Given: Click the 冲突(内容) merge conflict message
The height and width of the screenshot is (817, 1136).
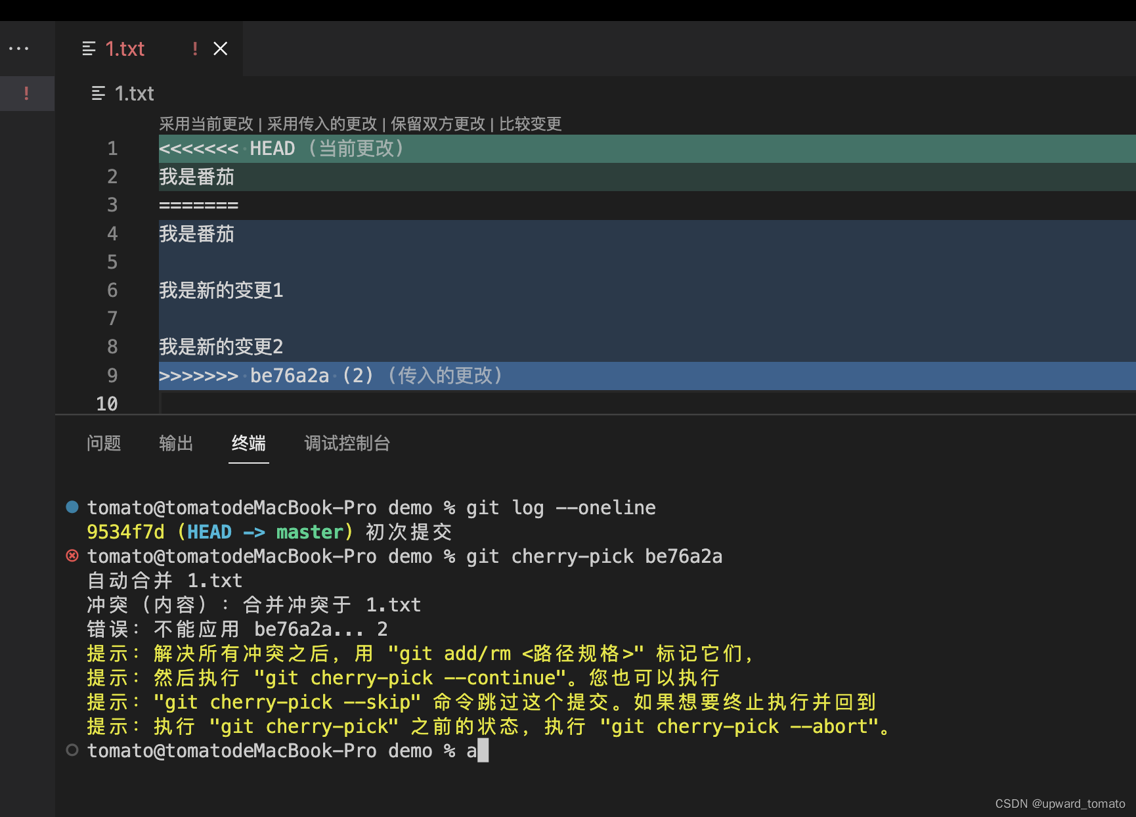Looking at the screenshot, I should (254, 605).
